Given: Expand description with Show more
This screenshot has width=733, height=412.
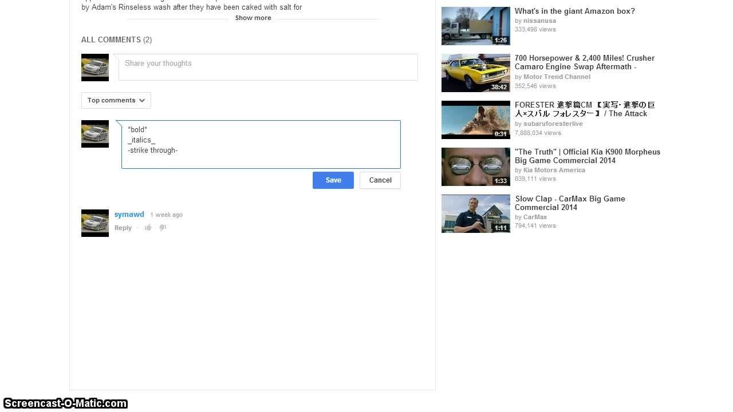Looking at the screenshot, I should coord(253,18).
